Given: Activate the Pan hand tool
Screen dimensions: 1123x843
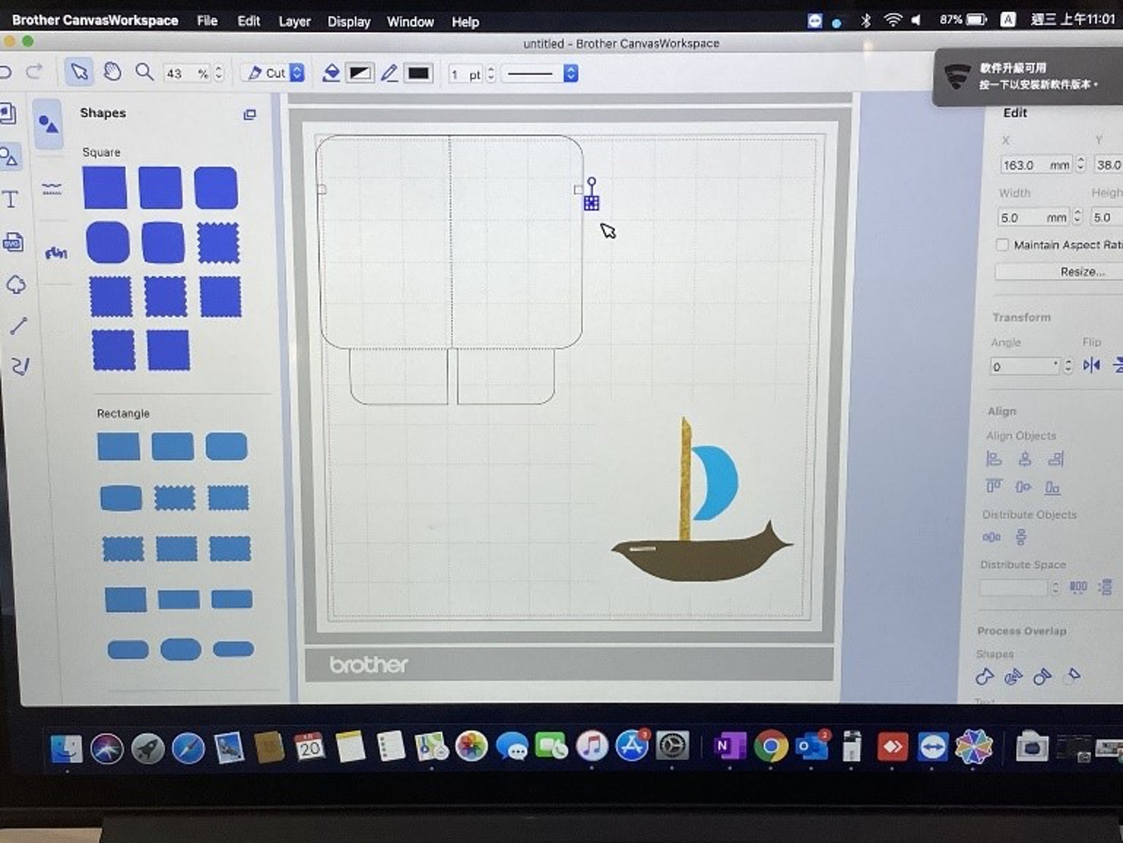Looking at the screenshot, I should coord(112,73).
